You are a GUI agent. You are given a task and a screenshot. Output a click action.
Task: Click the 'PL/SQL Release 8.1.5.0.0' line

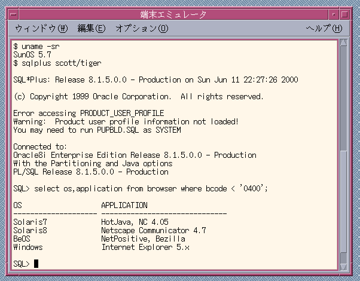click(x=91, y=172)
